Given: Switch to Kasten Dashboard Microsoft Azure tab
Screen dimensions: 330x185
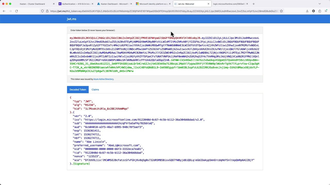Looking at the screenshot, I should point(115,4).
